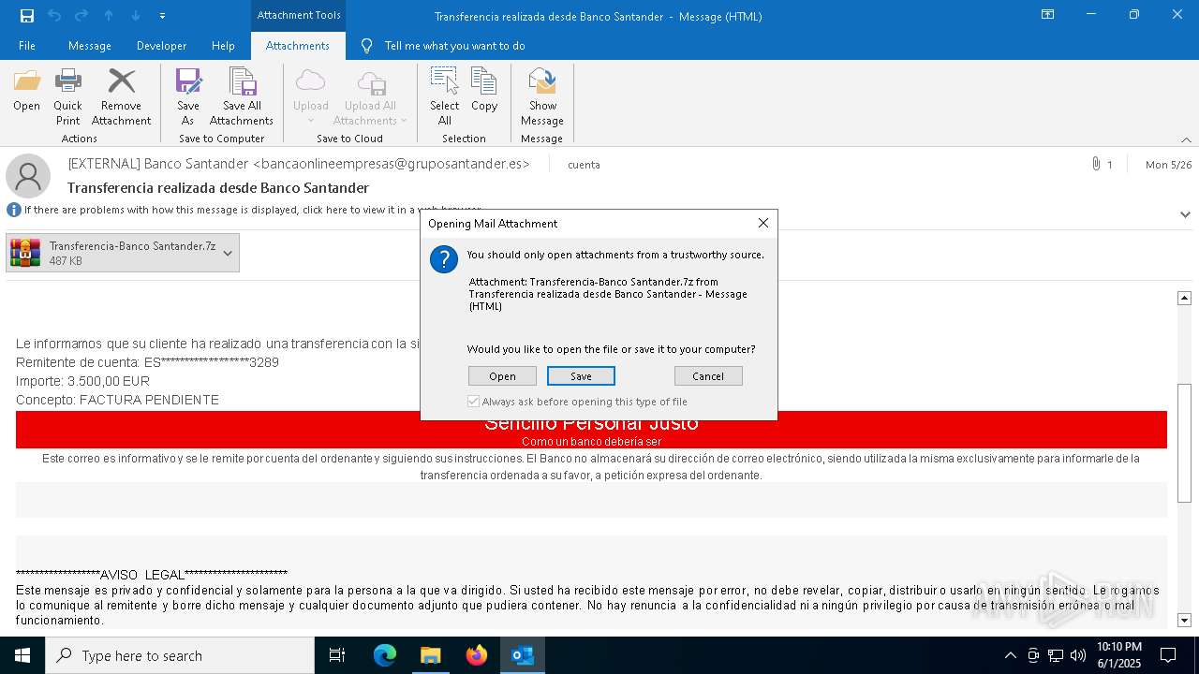1199x674 pixels.
Task: Open the Windows Start menu
Action: [22, 655]
